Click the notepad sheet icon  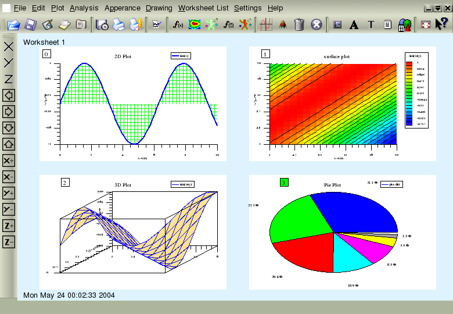click(x=387, y=25)
